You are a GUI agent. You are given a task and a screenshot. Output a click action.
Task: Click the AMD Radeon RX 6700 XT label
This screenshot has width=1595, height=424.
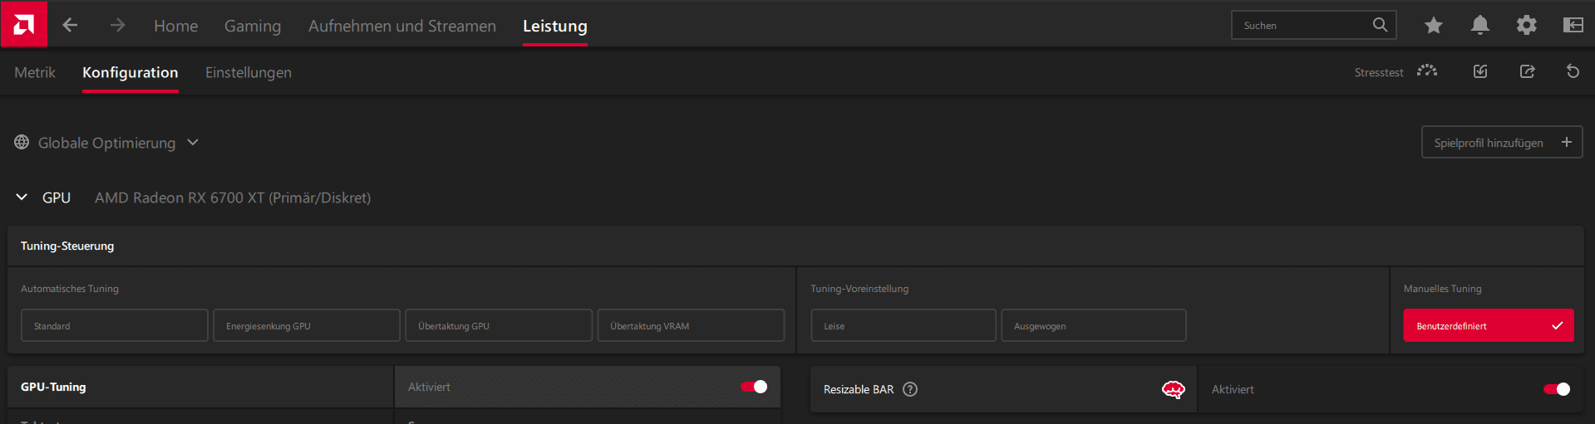coord(233,197)
